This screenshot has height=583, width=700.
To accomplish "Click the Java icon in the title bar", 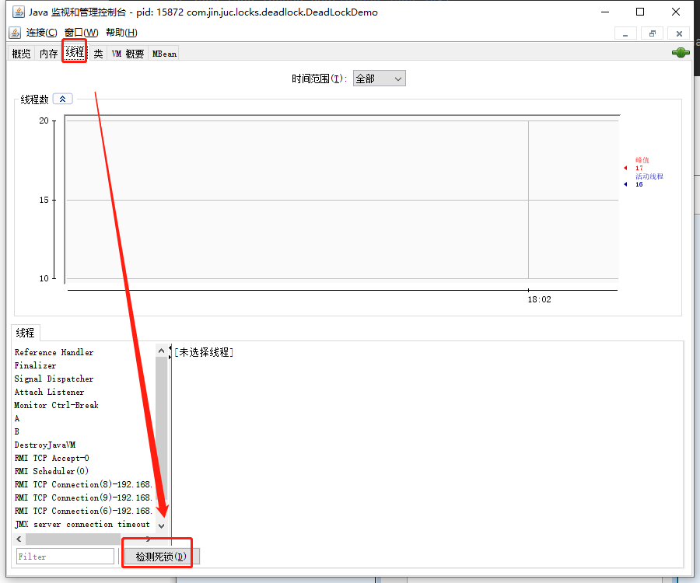I will tap(19, 12).
